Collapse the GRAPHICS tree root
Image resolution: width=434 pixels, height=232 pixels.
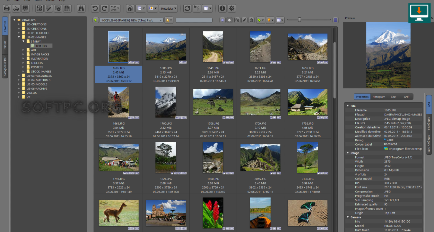[14, 20]
